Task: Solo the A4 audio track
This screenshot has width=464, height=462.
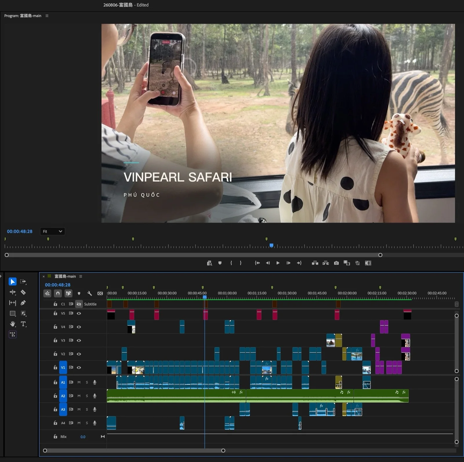Action: tap(87, 423)
